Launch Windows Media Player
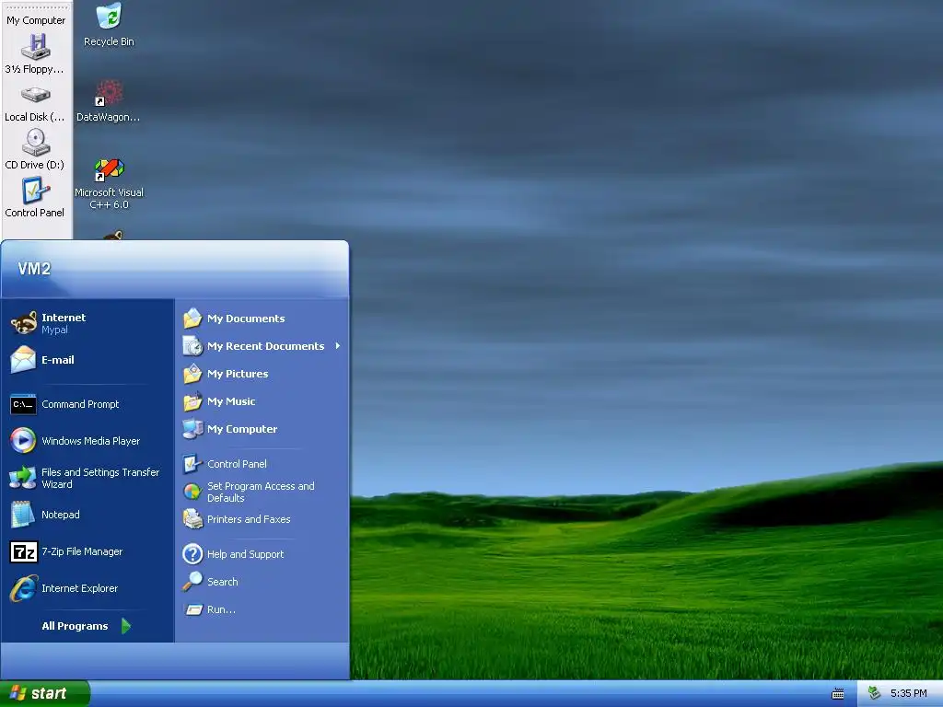Screen dimensions: 943x707 [x=88, y=441]
